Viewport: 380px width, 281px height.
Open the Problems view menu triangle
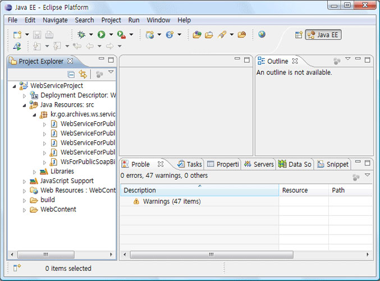point(368,174)
